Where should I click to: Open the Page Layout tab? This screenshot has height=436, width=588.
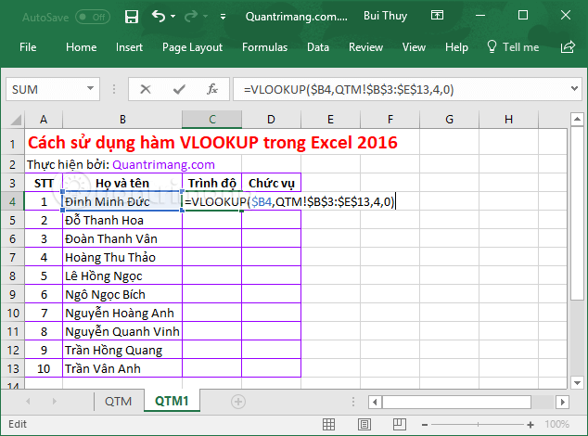[192, 47]
